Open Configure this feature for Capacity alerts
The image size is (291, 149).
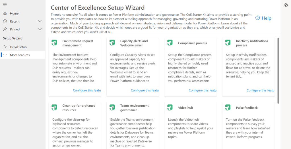tap(145, 90)
